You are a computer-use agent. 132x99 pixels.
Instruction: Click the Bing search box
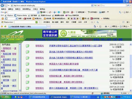point(114,6)
